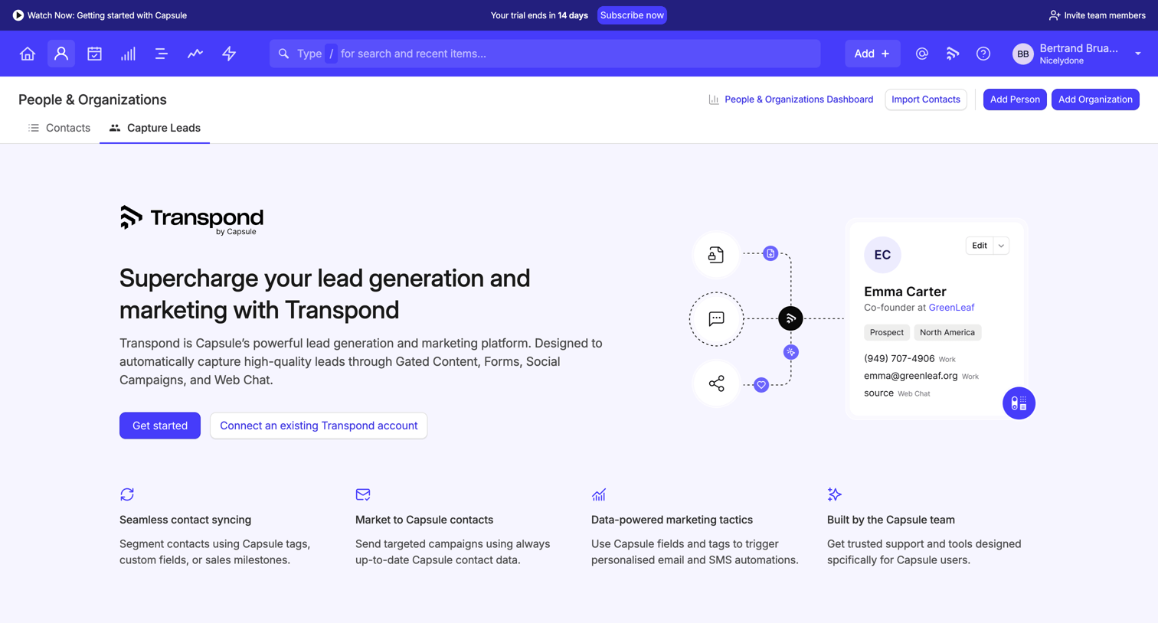
Task: Click the Bertrand Brua... user name
Action: click(1078, 48)
